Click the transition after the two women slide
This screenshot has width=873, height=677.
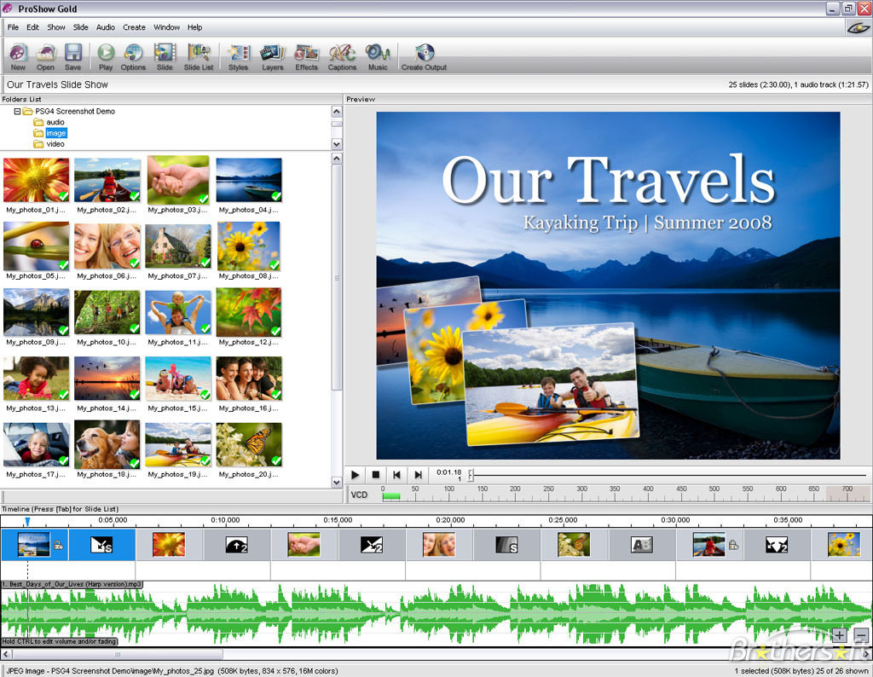[506, 545]
